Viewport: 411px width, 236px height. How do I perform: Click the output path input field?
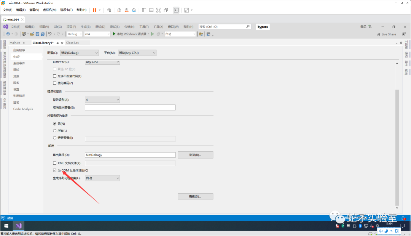pyautogui.click(x=130, y=155)
